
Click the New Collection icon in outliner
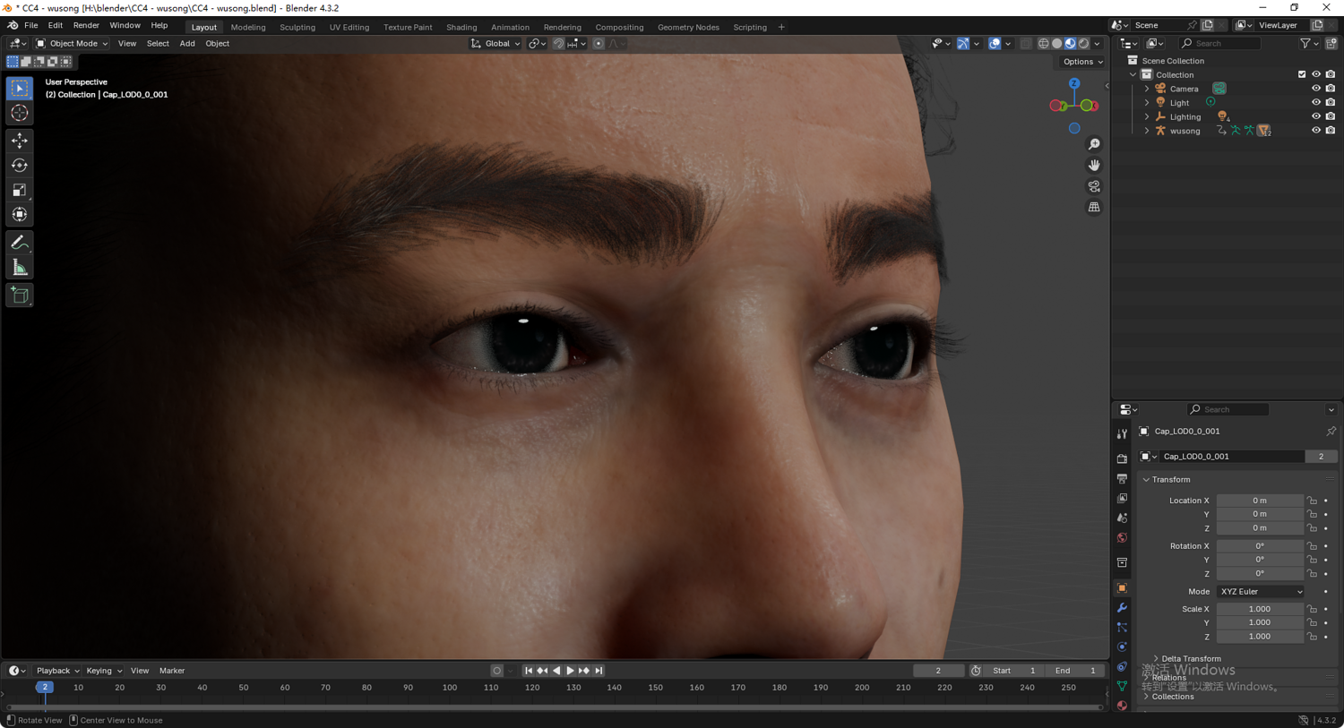(1331, 43)
